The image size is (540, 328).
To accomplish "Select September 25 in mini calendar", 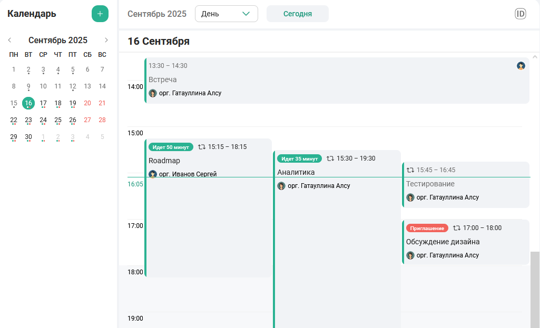I will click(58, 120).
